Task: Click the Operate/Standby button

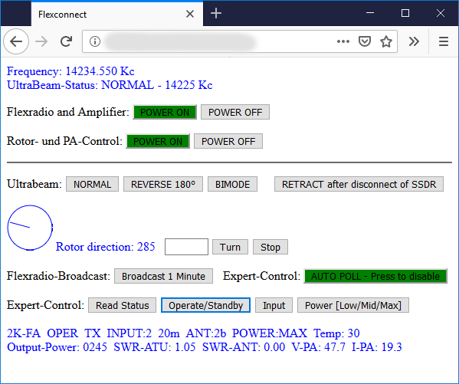Action: click(205, 306)
